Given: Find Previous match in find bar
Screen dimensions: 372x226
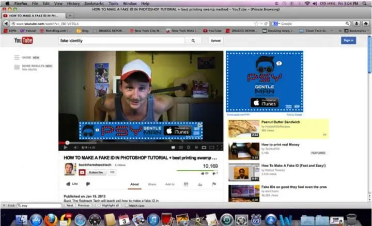Looking at the screenshot, I should tap(84, 206).
